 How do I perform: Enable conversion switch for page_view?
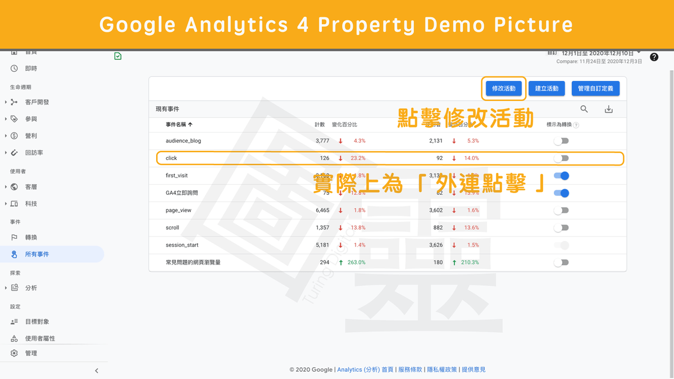coord(561,211)
